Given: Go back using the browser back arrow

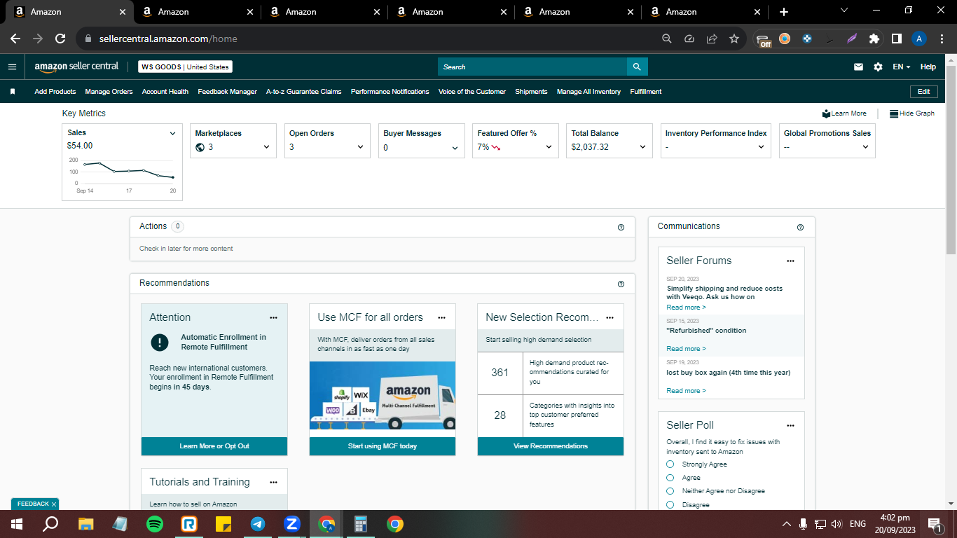Looking at the screenshot, I should (15, 39).
